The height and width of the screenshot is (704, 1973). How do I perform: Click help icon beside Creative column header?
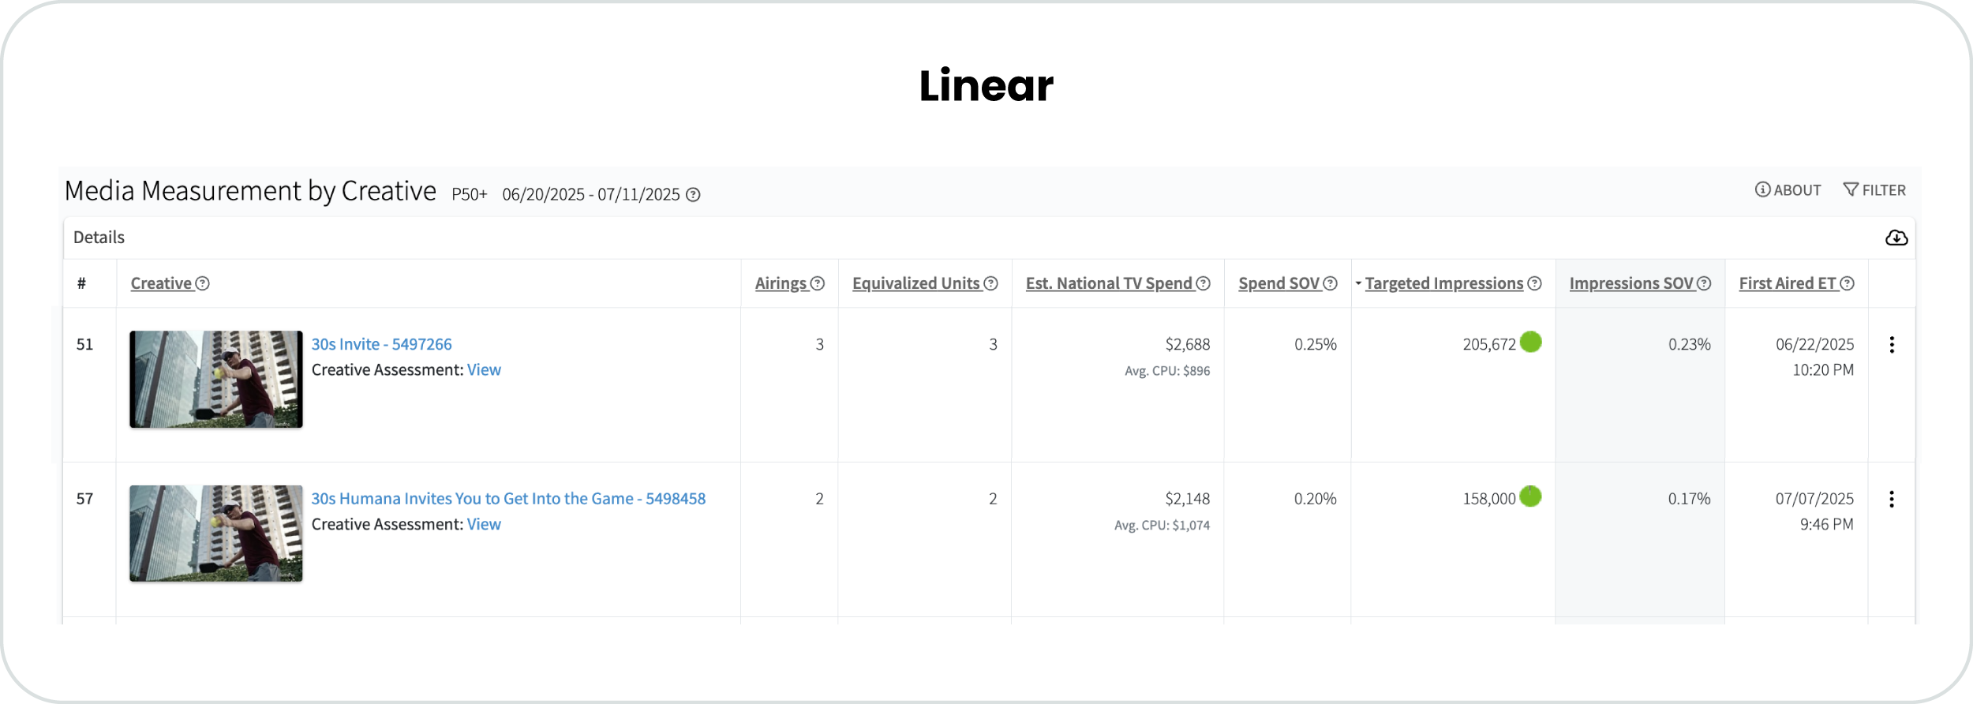click(203, 283)
